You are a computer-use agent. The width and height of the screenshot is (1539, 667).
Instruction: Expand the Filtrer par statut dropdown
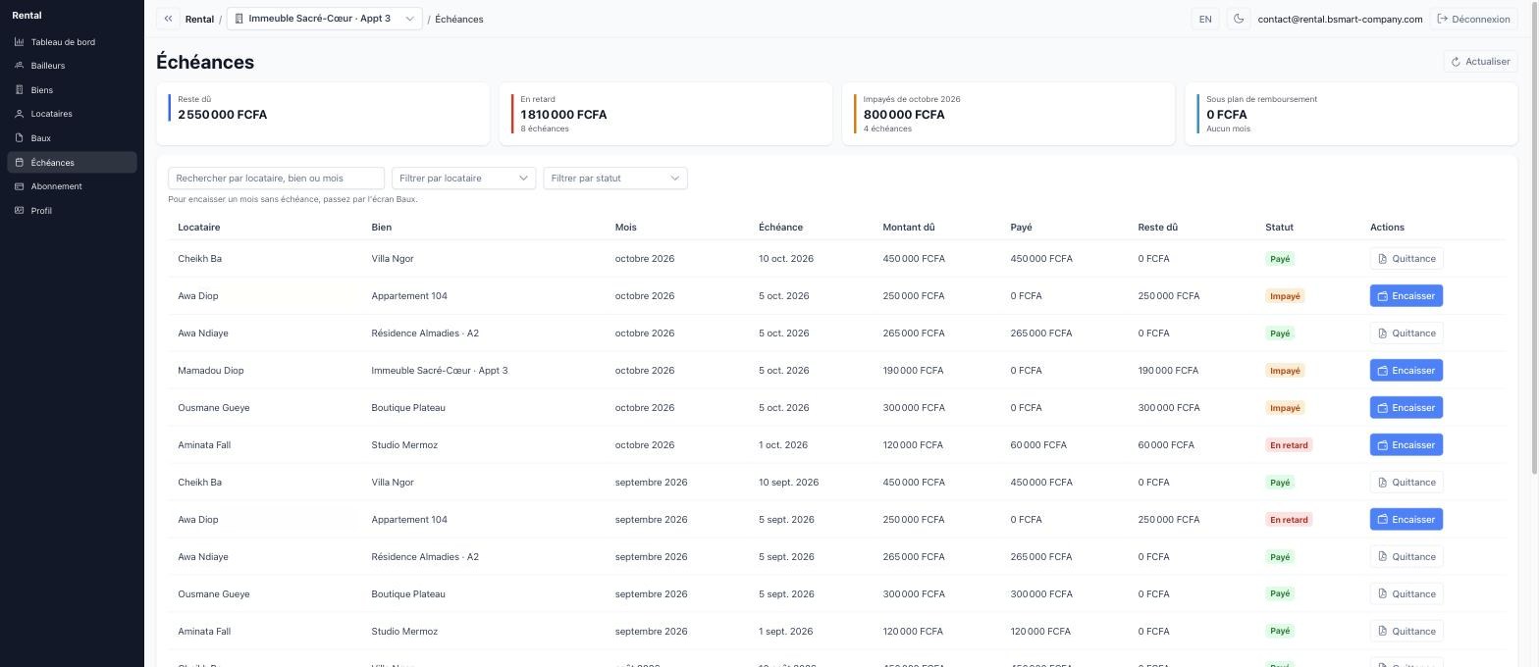pyautogui.click(x=615, y=179)
